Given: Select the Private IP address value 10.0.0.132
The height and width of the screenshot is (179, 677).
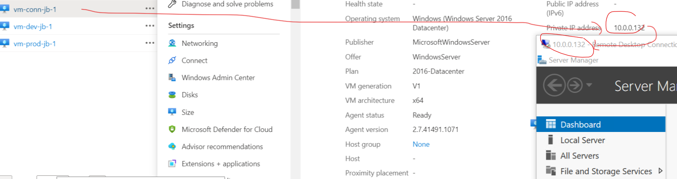Looking at the screenshot, I should [x=629, y=28].
